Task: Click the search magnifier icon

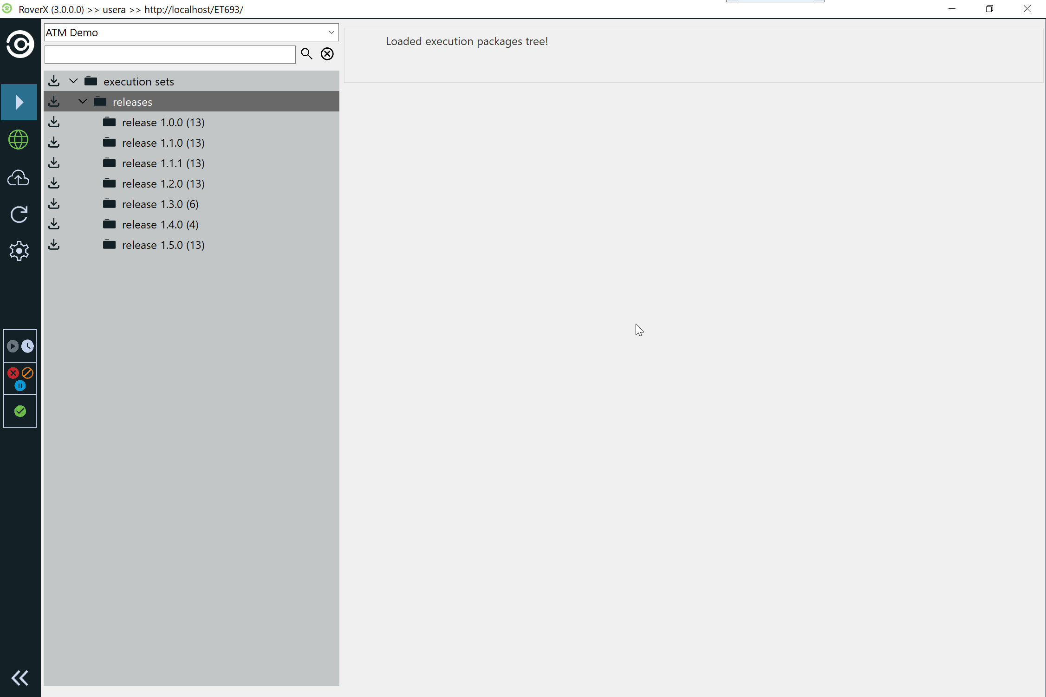Action: pos(306,54)
